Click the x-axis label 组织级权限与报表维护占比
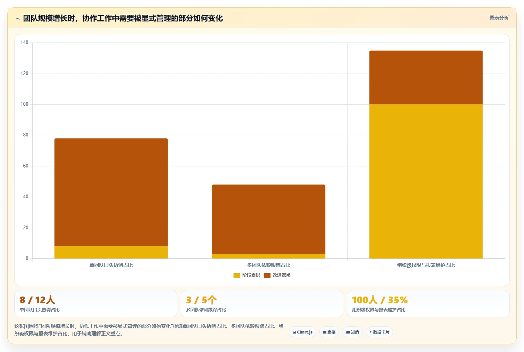The height and width of the screenshot is (352, 524). (426, 265)
